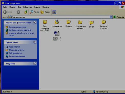Toggle the Папки folders pane button
125x94 pixels.
click(45, 12)
